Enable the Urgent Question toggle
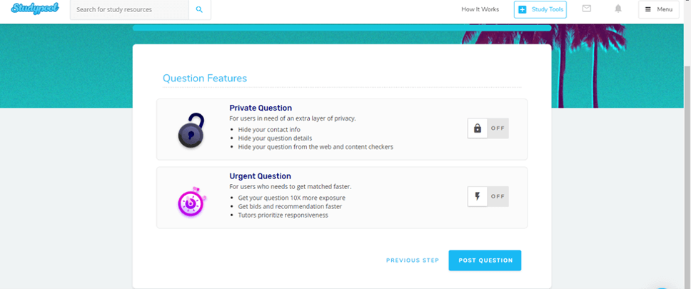 click(x=488, y=196)
